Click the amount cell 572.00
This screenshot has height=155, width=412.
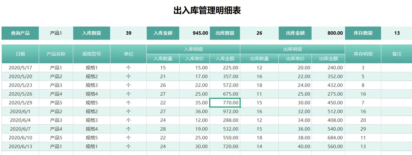(x=225, y=85)
